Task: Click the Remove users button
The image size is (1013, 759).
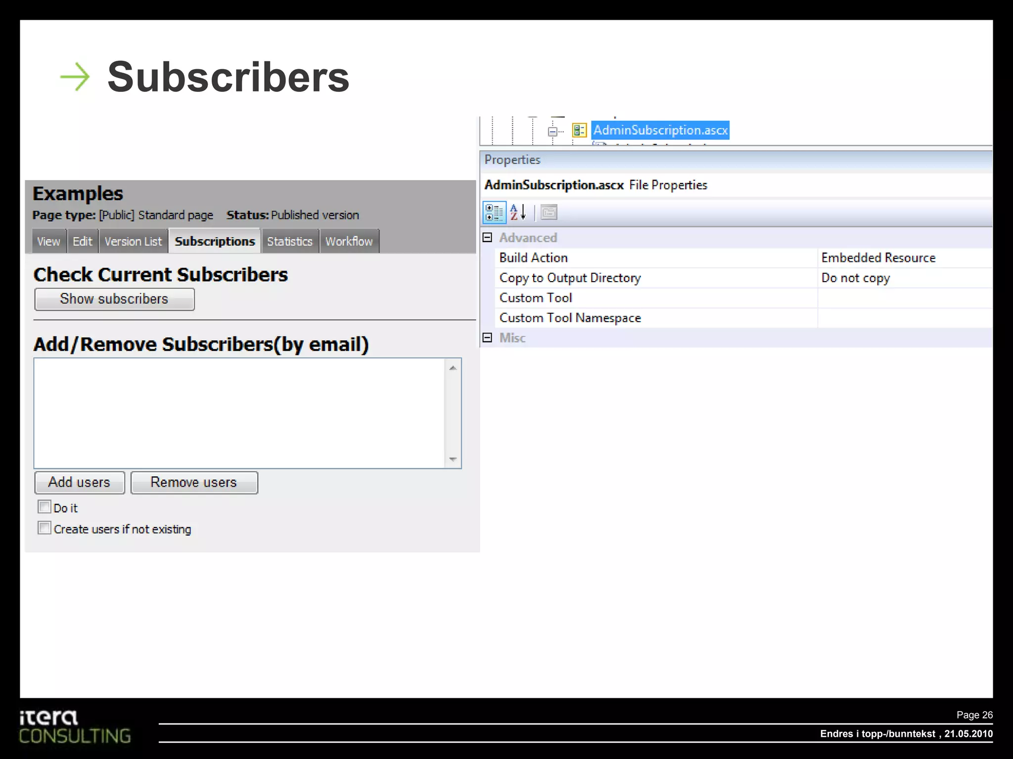Action: 194,482
